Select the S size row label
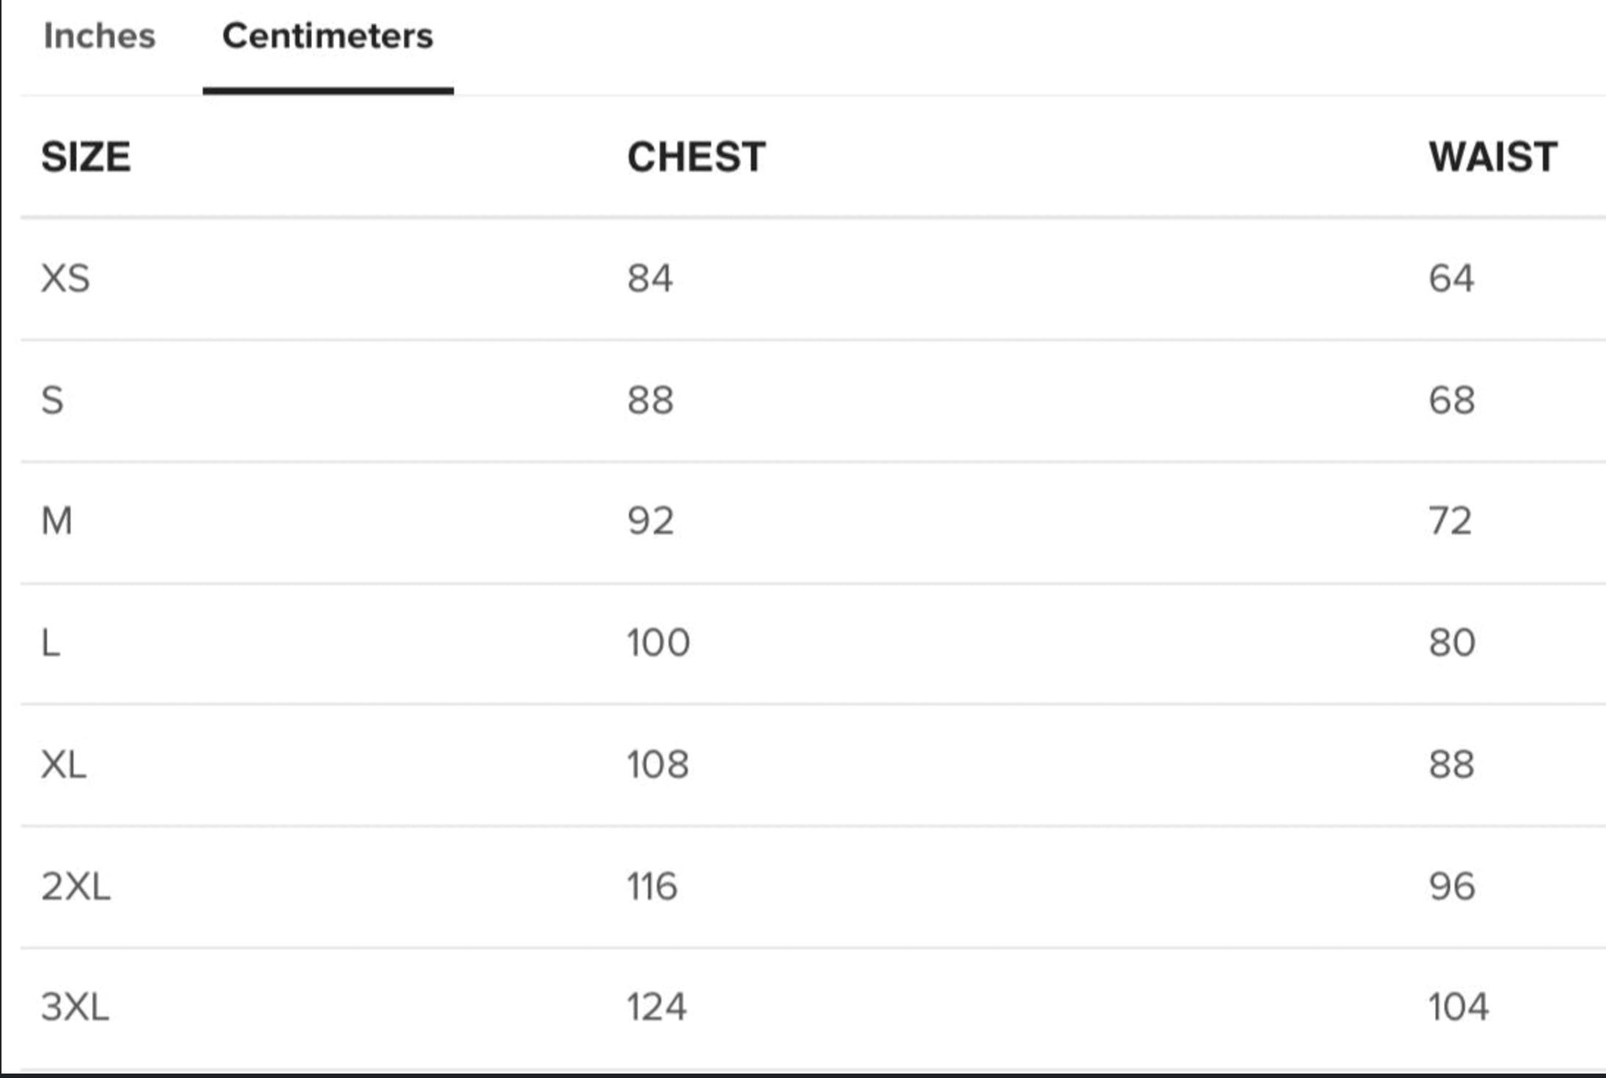 tap(52, 400)
